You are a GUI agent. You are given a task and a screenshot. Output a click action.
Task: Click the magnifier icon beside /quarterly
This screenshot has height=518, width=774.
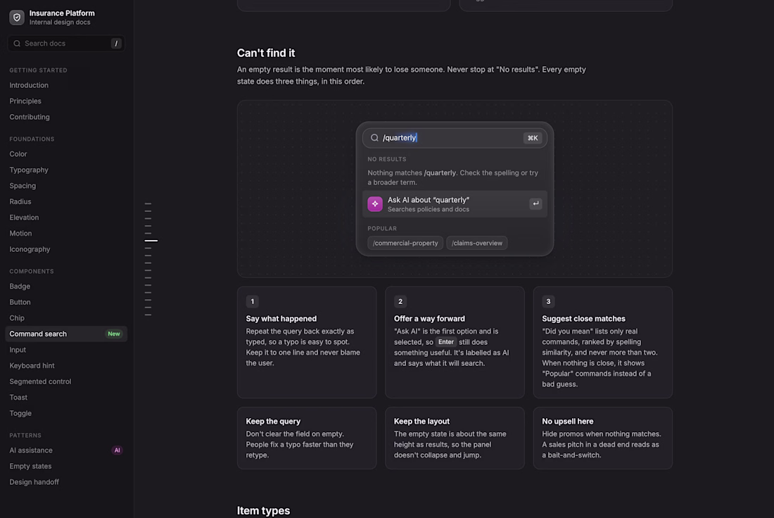coord(374,138)
